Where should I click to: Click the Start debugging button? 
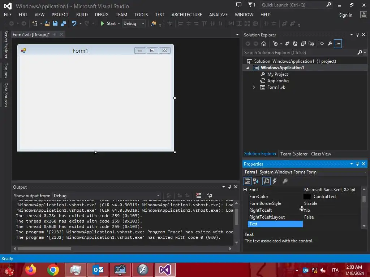[108, 23]
